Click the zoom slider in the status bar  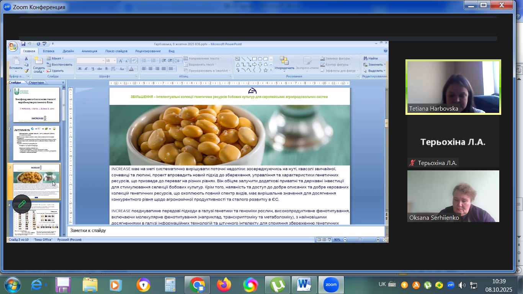(360, 240)
